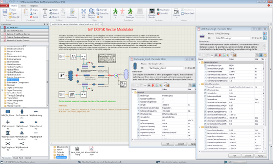Expand the Signal Processing tree folder
This screenshot has height=164, width=273.
coord(2,90)
